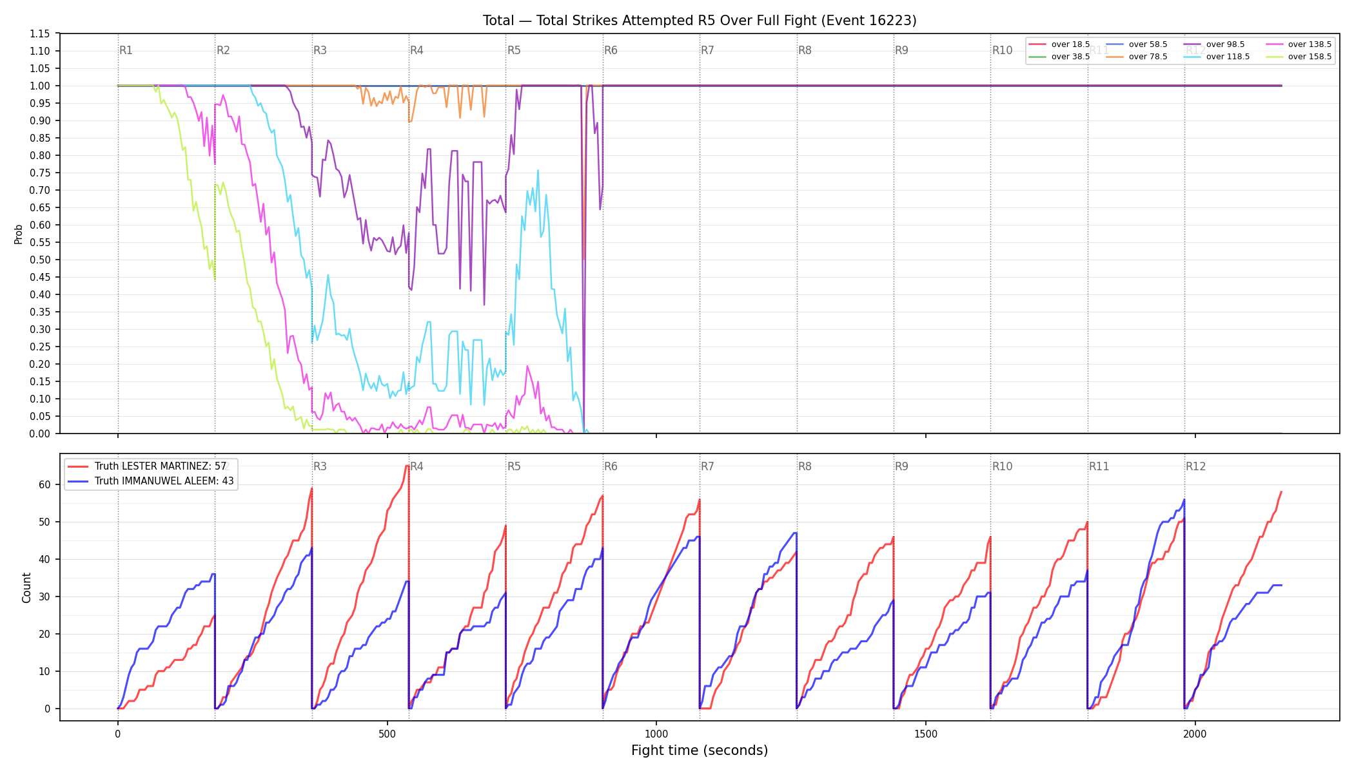Click the R7 round label in count chart
Image resolution: width=1354 pixels, height=773 pixels.
point(708,466)
